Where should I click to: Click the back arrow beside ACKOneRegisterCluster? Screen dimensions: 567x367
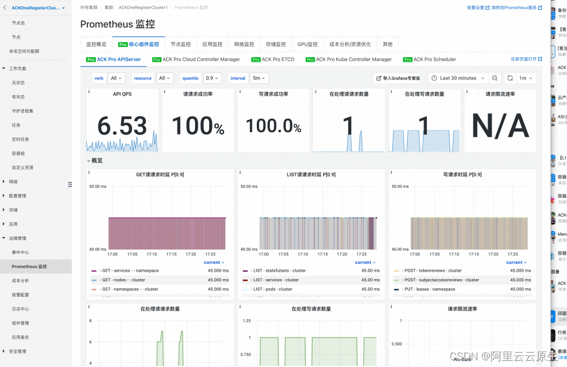pos(5,7)
